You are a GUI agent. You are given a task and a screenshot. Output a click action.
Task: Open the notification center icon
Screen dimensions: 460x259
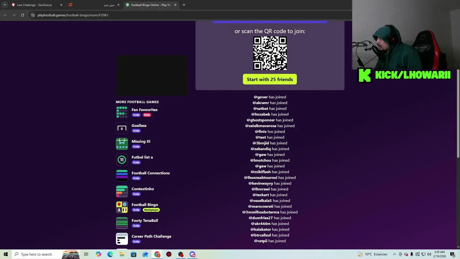[x=452, y=254]
